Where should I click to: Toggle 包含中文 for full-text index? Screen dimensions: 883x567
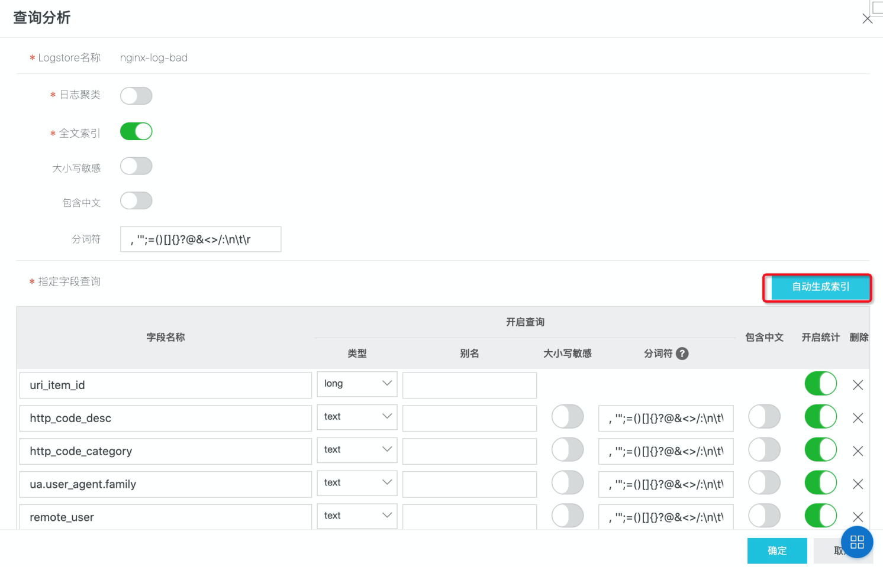[136, 201]
